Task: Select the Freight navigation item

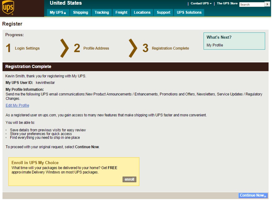Action: 121,12
